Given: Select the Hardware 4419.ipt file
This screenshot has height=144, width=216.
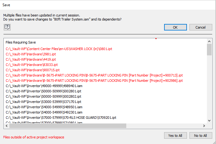Looking at the screenshot, I should 31,59.
